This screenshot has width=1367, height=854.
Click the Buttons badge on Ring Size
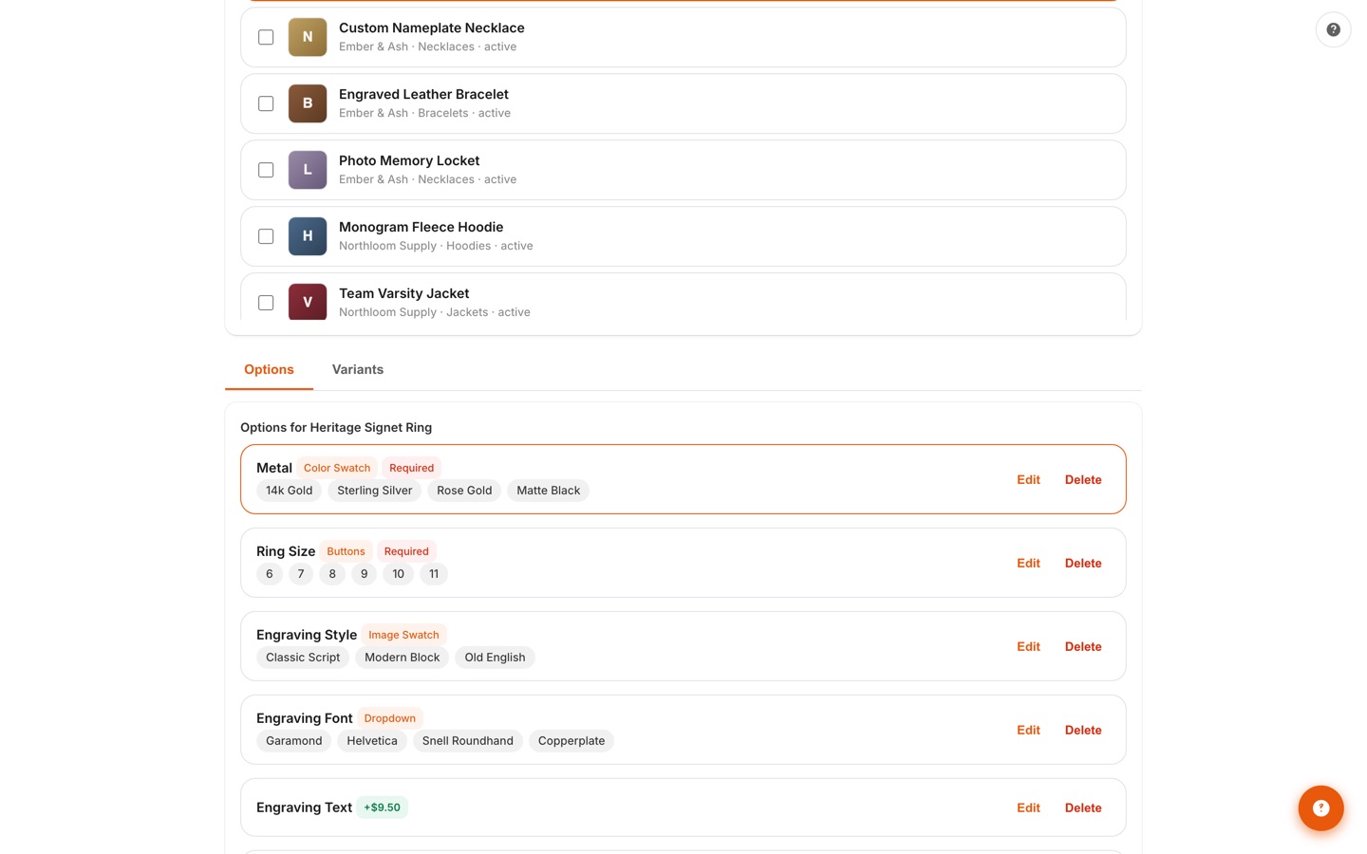tap(346, 551)
